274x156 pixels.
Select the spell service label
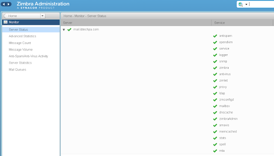coord(223,144)
